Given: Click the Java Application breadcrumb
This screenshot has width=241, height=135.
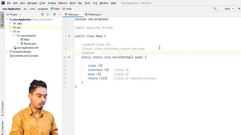Looking at the screenshot, I should [x=11, y=9].
